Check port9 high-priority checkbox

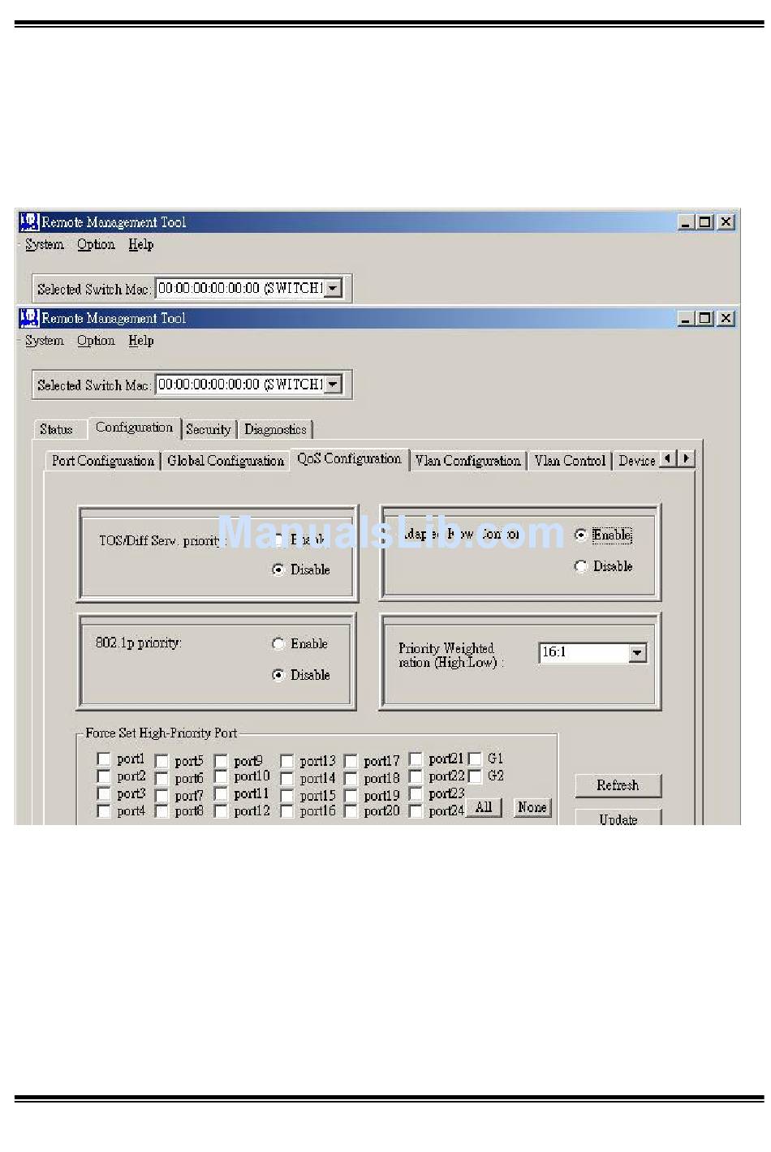pos(221,761)
